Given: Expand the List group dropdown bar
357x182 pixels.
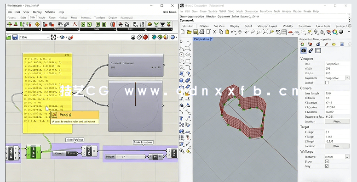Looking at the screenshot, I should 23,29.
